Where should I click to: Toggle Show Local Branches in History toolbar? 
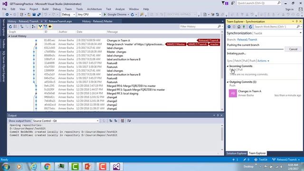[x=40, y=27]
